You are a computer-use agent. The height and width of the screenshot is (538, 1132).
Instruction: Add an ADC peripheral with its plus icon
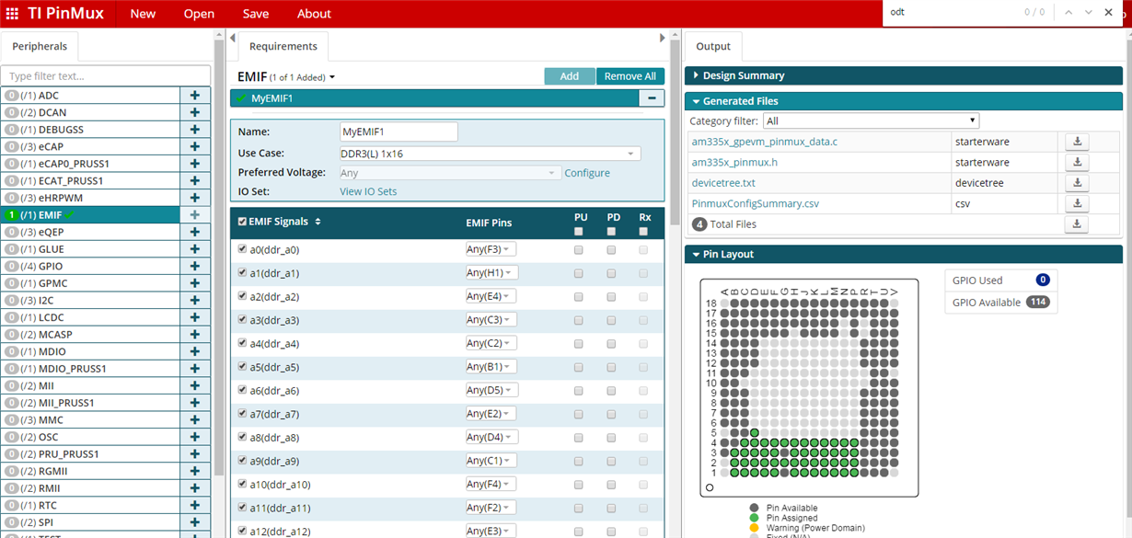tap(195, 96)
